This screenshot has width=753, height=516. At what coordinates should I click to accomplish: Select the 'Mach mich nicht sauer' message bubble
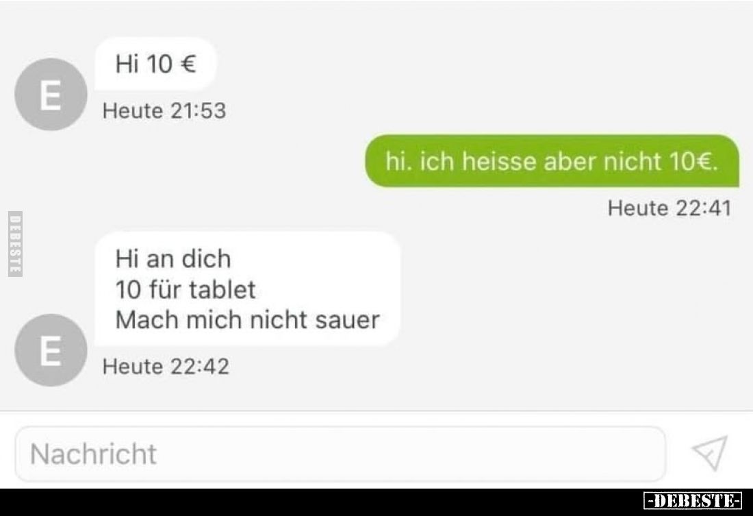[247, 289]
